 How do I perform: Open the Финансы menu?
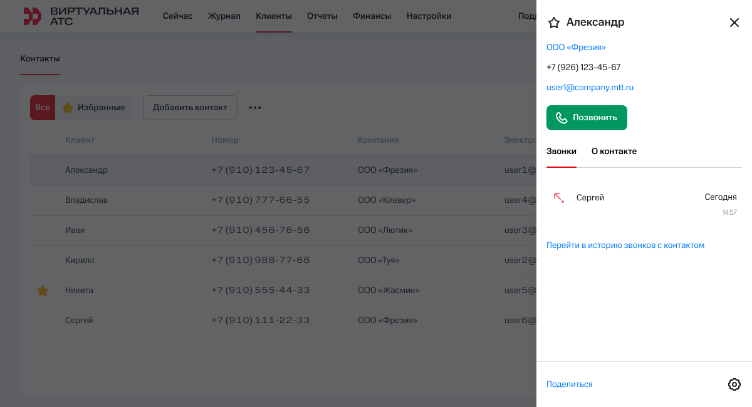click(372, 16)
